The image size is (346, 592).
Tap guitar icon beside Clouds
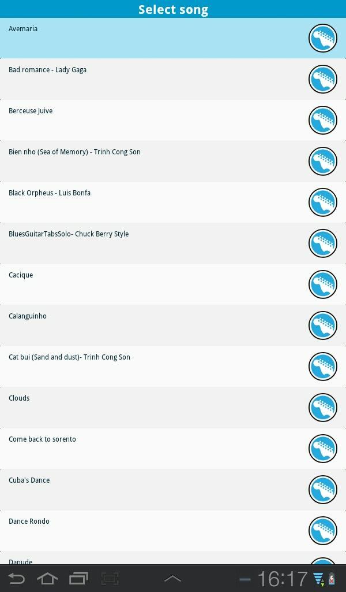(323, 408)
